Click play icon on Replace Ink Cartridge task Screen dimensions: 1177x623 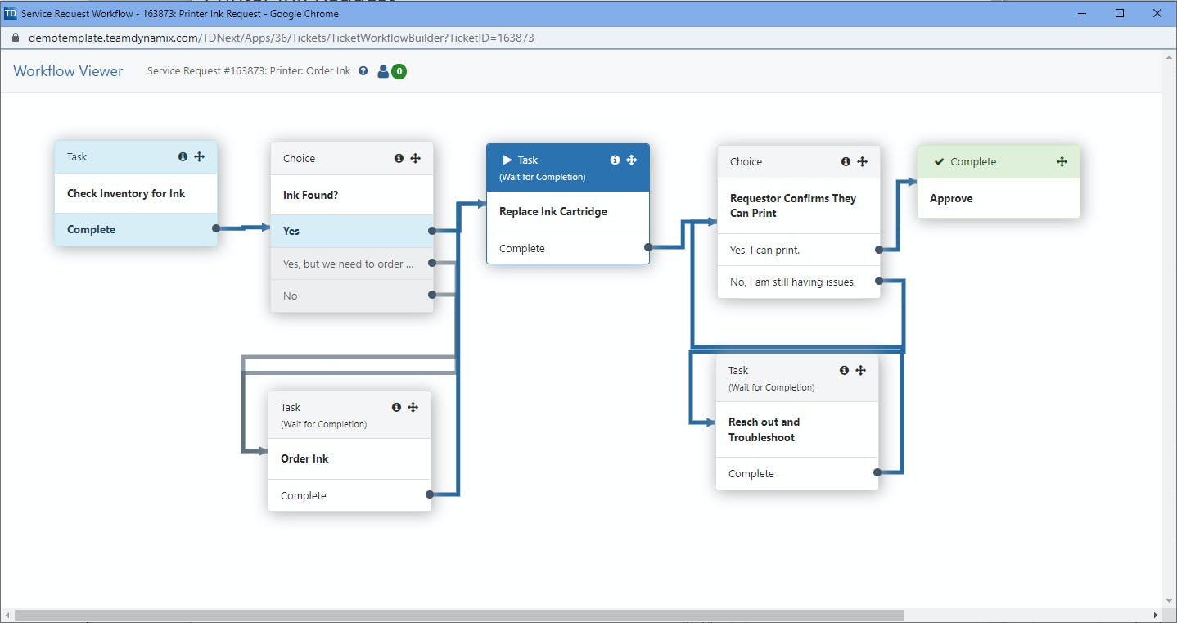point(507,160)
